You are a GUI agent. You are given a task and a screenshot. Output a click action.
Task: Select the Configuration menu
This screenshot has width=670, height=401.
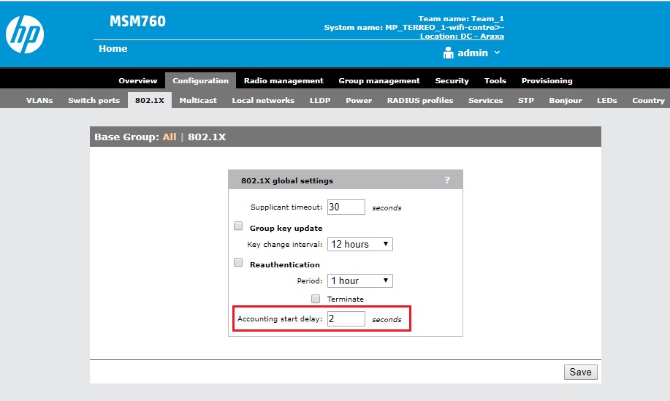point(200,81)
